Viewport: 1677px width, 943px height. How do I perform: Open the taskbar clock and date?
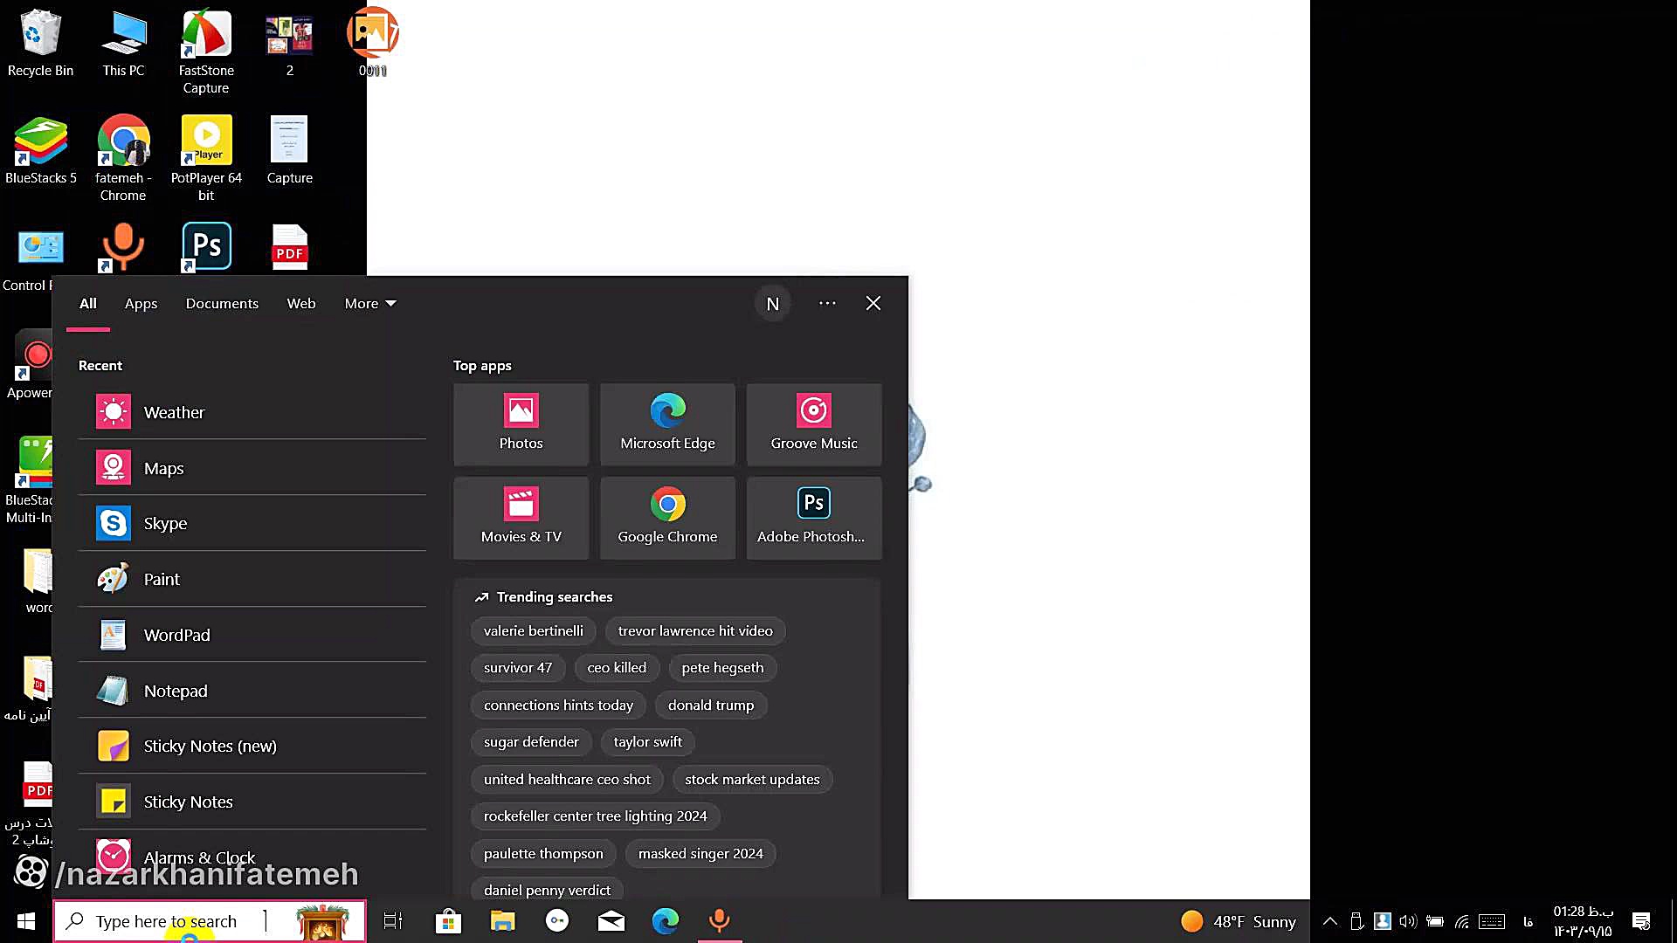(1583, 921)
